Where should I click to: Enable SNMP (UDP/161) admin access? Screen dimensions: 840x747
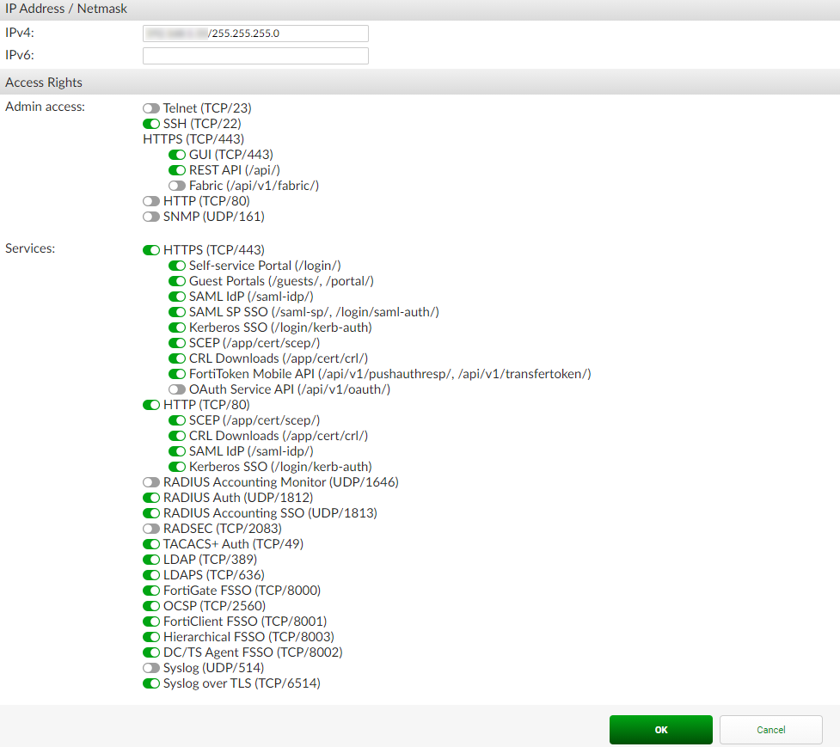click(x=151, y=216)
